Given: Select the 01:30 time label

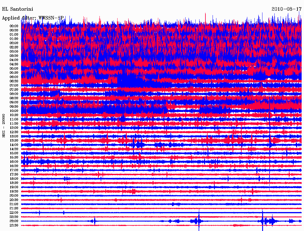Looking at the screenshot, I should [x=14, y=39].
